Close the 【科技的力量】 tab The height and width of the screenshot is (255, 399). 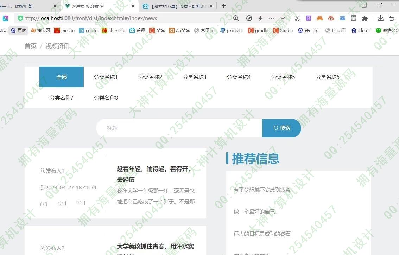(211, 6)
